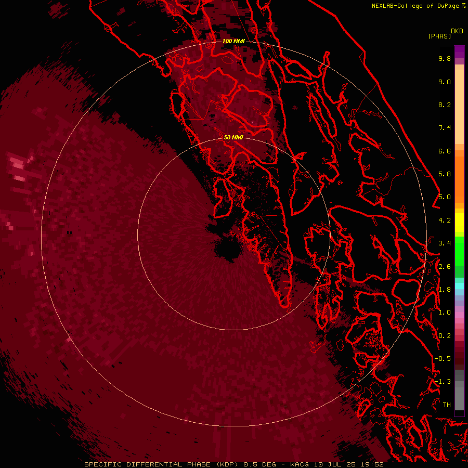The image size is (468, 468).
Task: Click the cyan segment of the color bar
Action: pyautogui.click(x=459, y=286)
